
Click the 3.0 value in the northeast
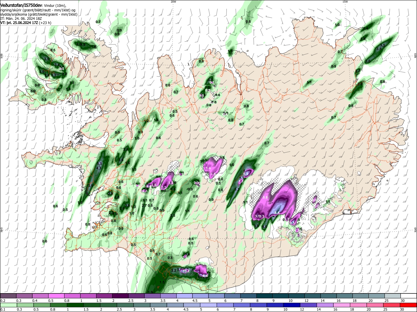(x=368, y=61)
